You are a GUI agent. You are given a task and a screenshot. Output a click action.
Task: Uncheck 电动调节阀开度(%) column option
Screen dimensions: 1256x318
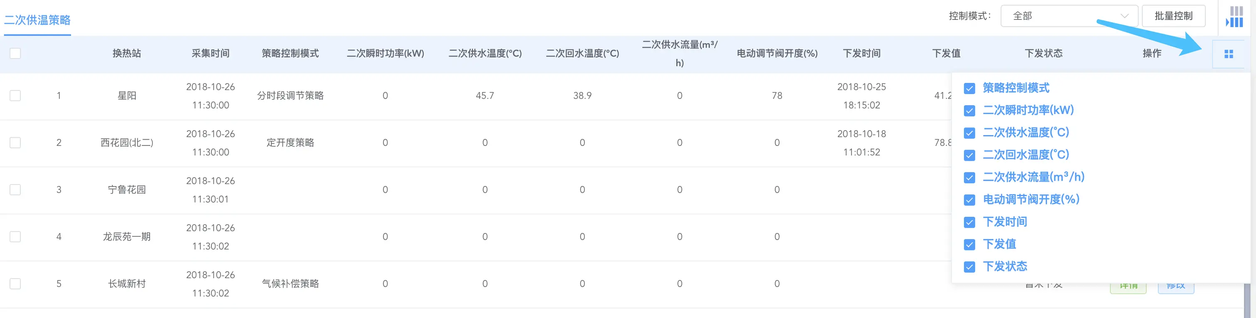click(x=969, y=200)
